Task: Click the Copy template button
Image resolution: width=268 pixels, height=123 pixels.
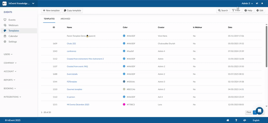Action: 72,10
